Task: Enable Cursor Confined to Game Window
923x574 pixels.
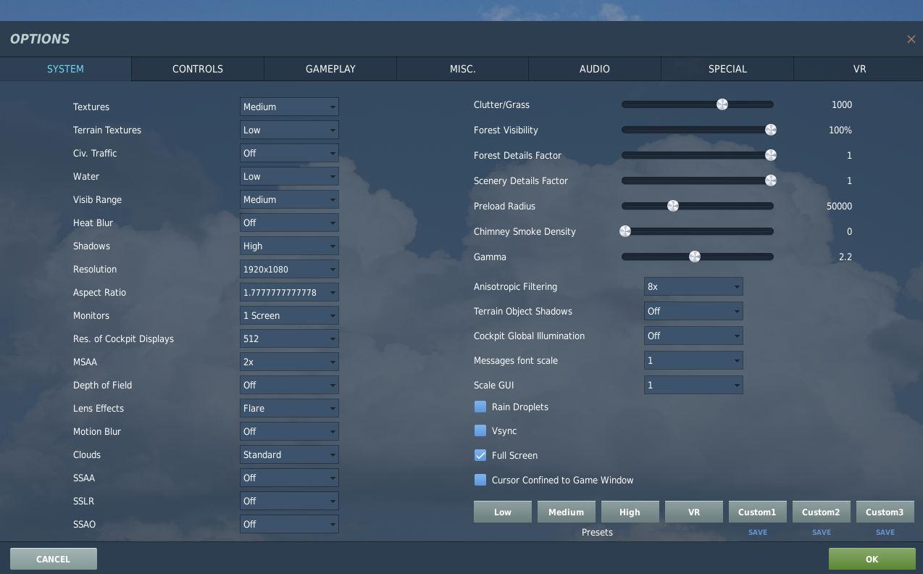Action: click(480, 480)
